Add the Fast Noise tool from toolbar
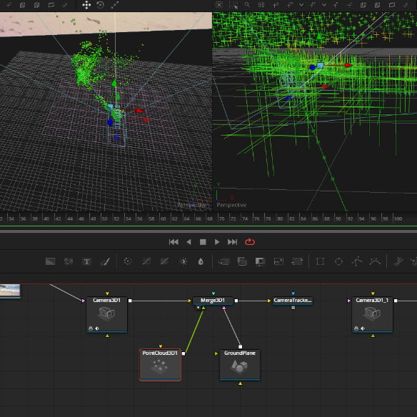 pyautogui.click(x=69, y=261)
